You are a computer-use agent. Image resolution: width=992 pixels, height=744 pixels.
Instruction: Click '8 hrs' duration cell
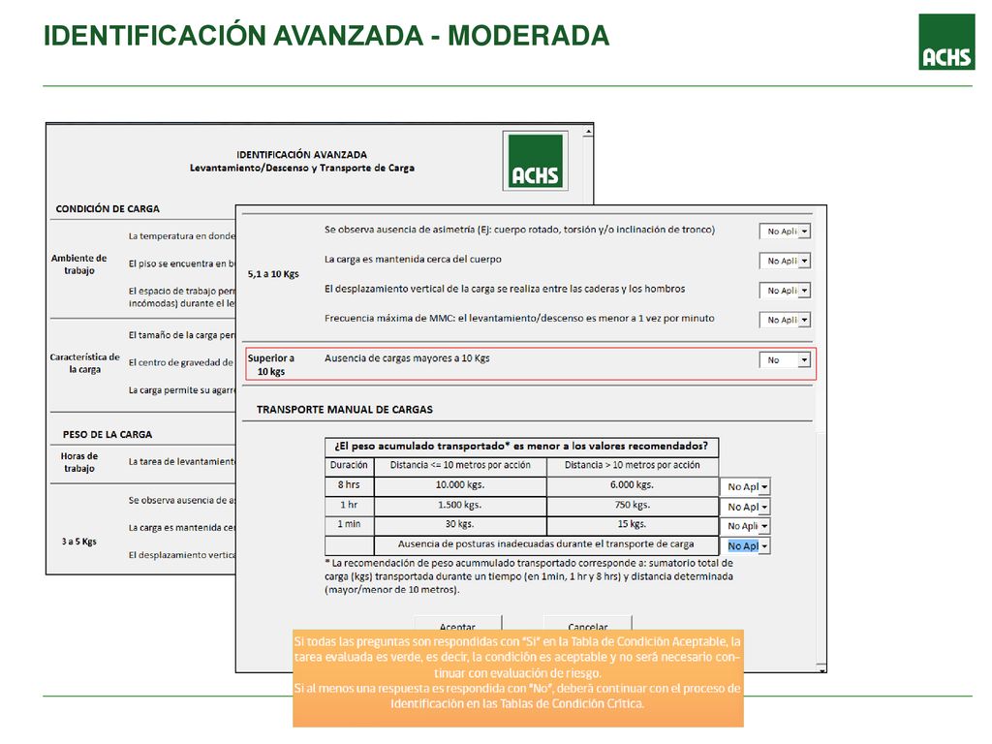tap(349, 485)
